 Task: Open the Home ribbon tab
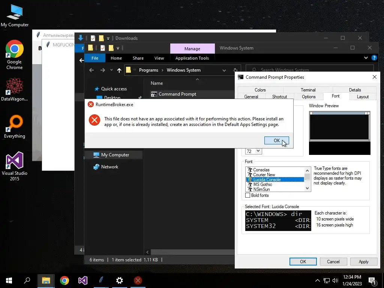116,58
